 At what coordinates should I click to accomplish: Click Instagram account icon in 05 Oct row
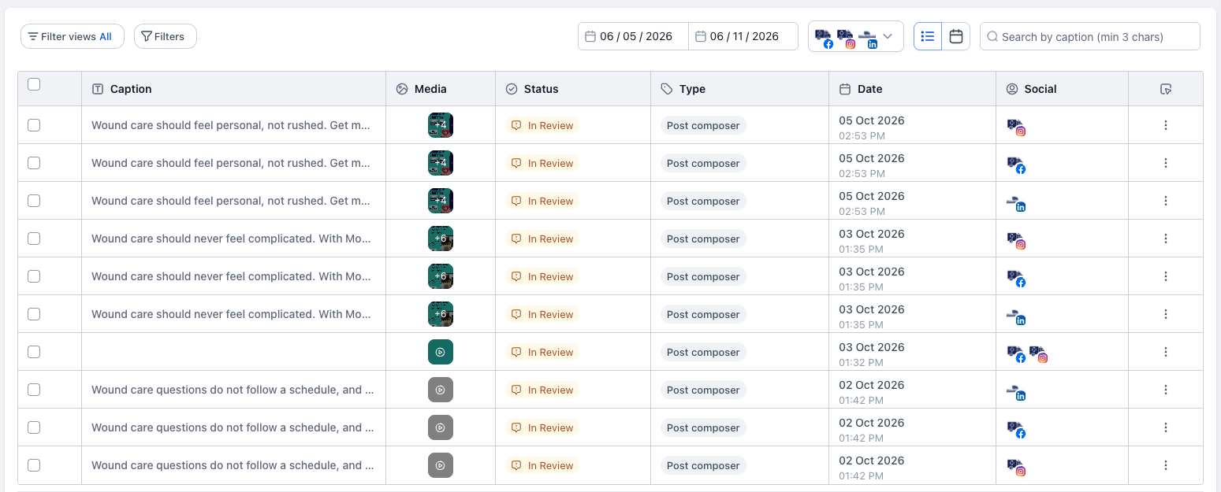[x=1016, y=127]
